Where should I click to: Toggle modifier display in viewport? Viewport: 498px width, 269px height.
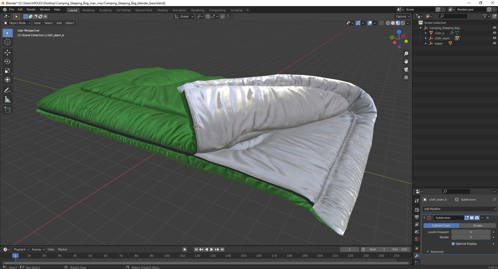pos(472,218)
